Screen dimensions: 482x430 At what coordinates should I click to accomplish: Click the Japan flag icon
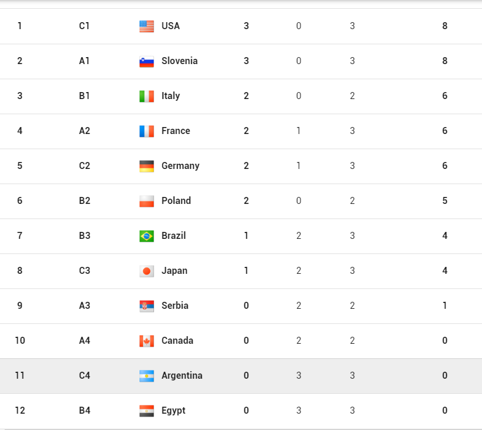[146, 271]
